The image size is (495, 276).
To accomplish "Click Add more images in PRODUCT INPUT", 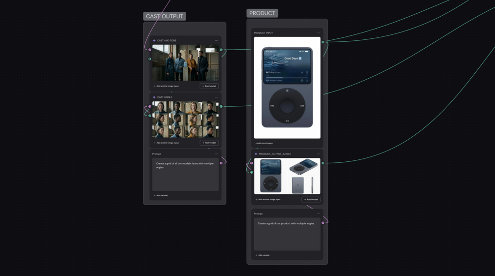I will click(x=264, y=143).
